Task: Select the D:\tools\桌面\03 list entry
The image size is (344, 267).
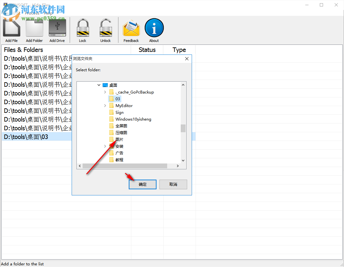Action: pos(26,136)
